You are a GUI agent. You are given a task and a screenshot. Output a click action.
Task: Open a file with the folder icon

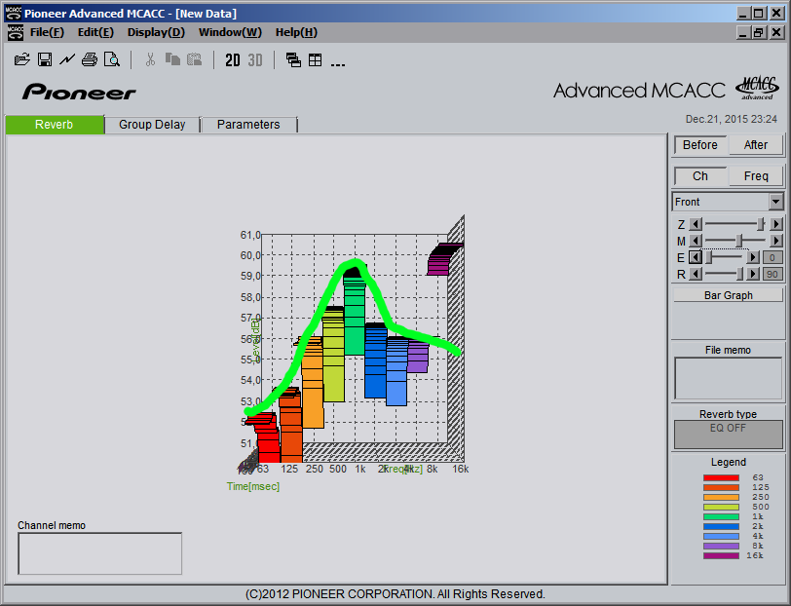tap(22, 59)
